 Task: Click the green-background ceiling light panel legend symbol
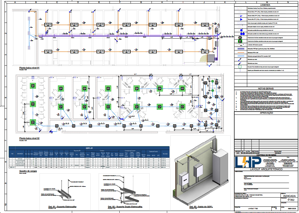tap(240, 41)
